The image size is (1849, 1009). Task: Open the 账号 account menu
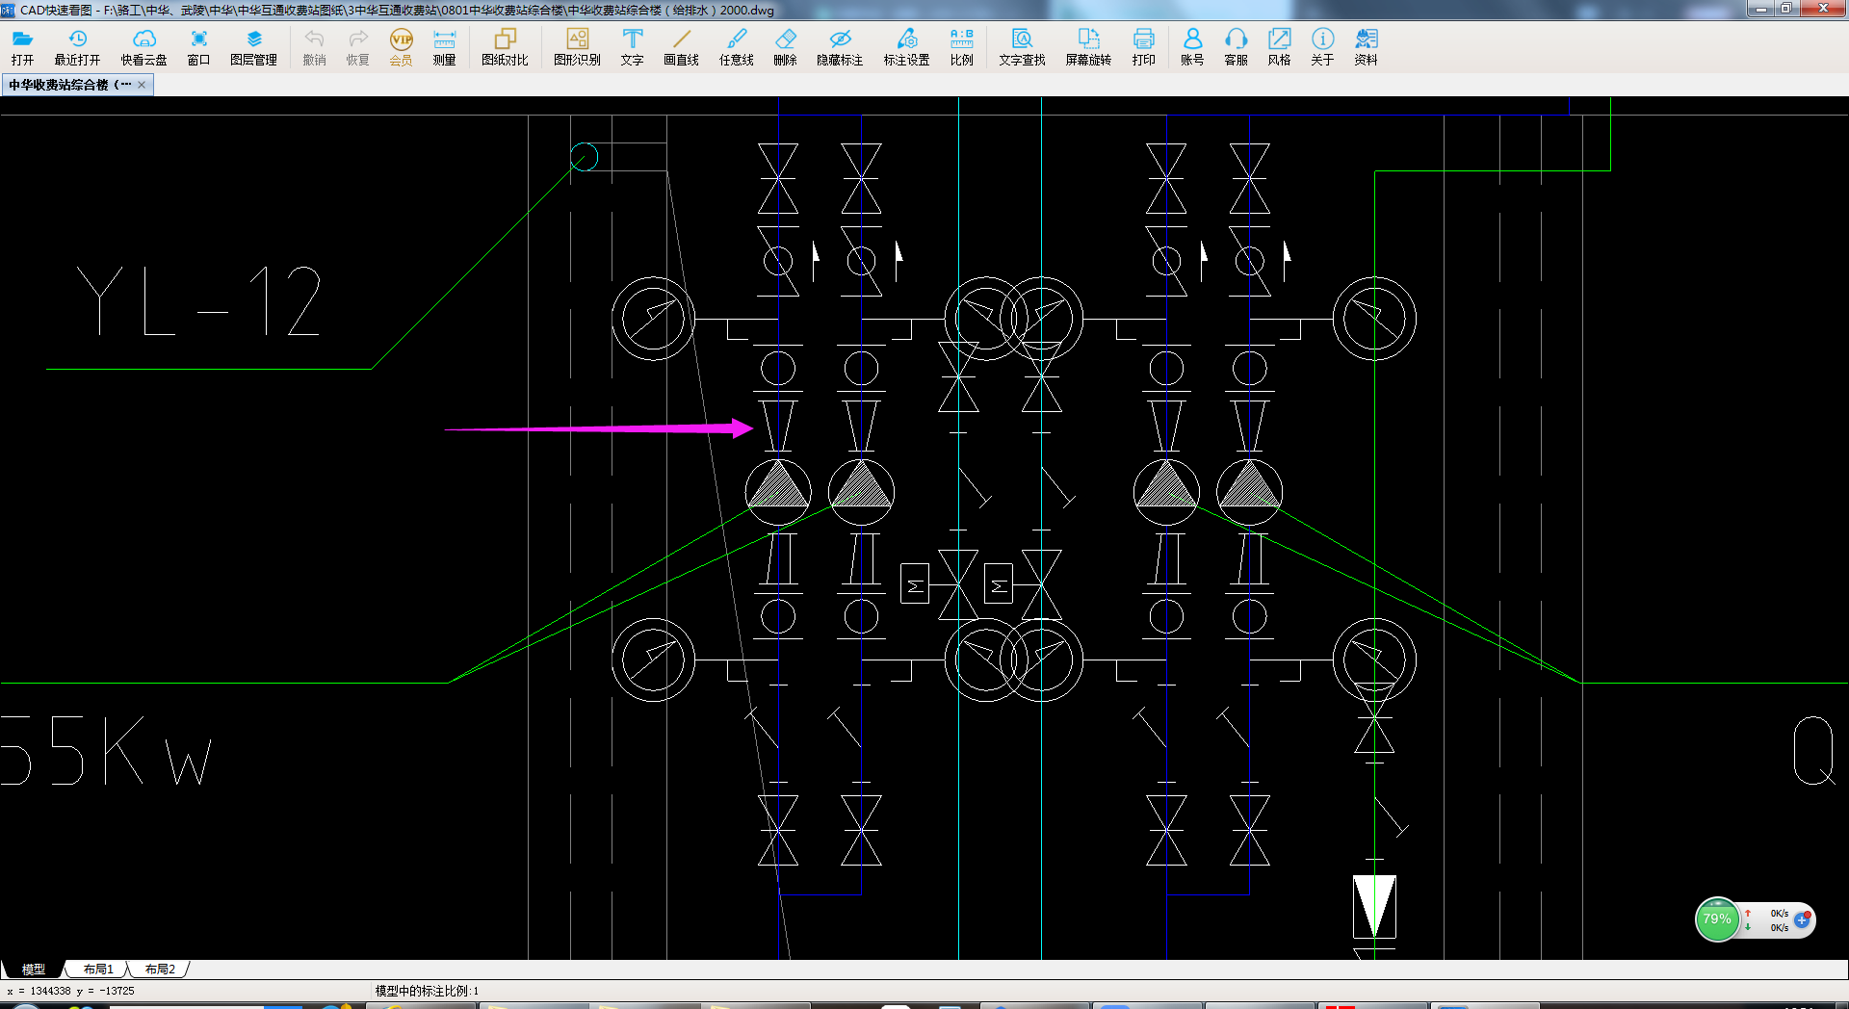pos(1192,47)
